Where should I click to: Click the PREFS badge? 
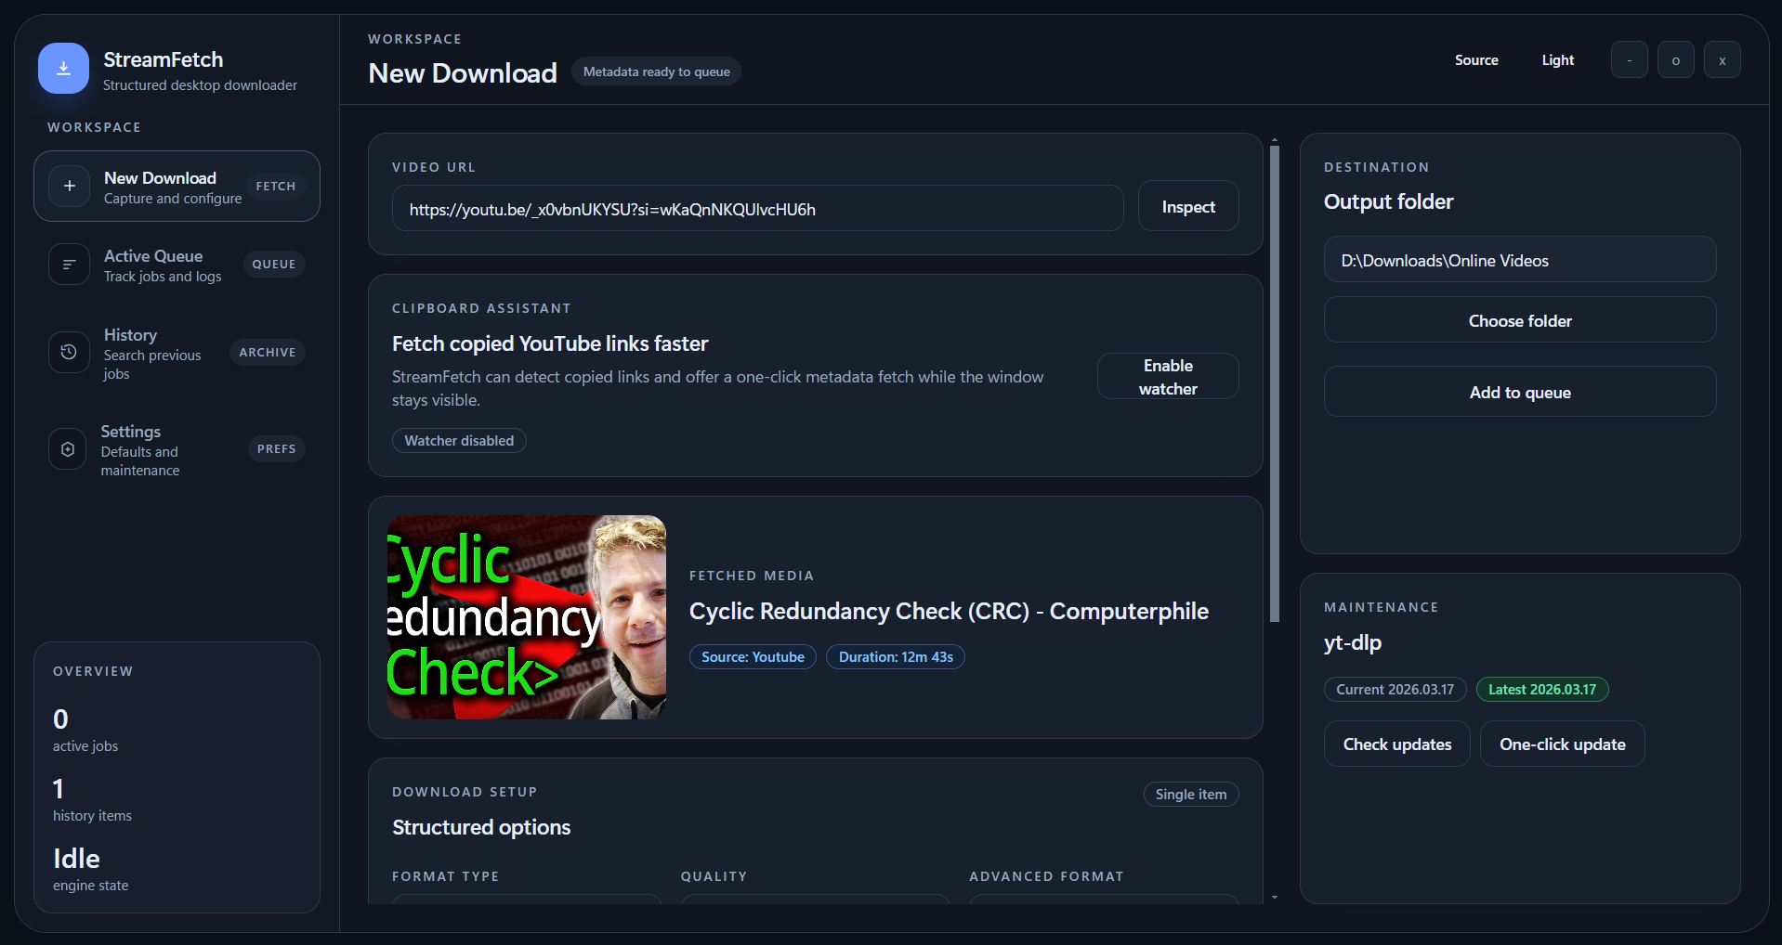277,449
